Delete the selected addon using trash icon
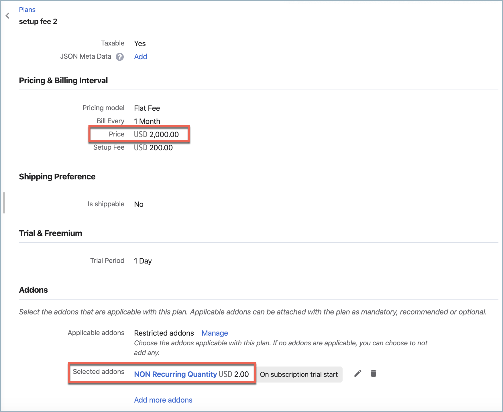The height and width of the screenshot is (412, 503). tap(373, 374)
